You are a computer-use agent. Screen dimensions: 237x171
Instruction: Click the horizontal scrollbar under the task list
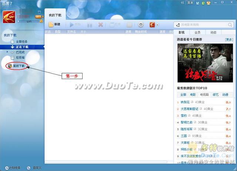coord(106,162)
